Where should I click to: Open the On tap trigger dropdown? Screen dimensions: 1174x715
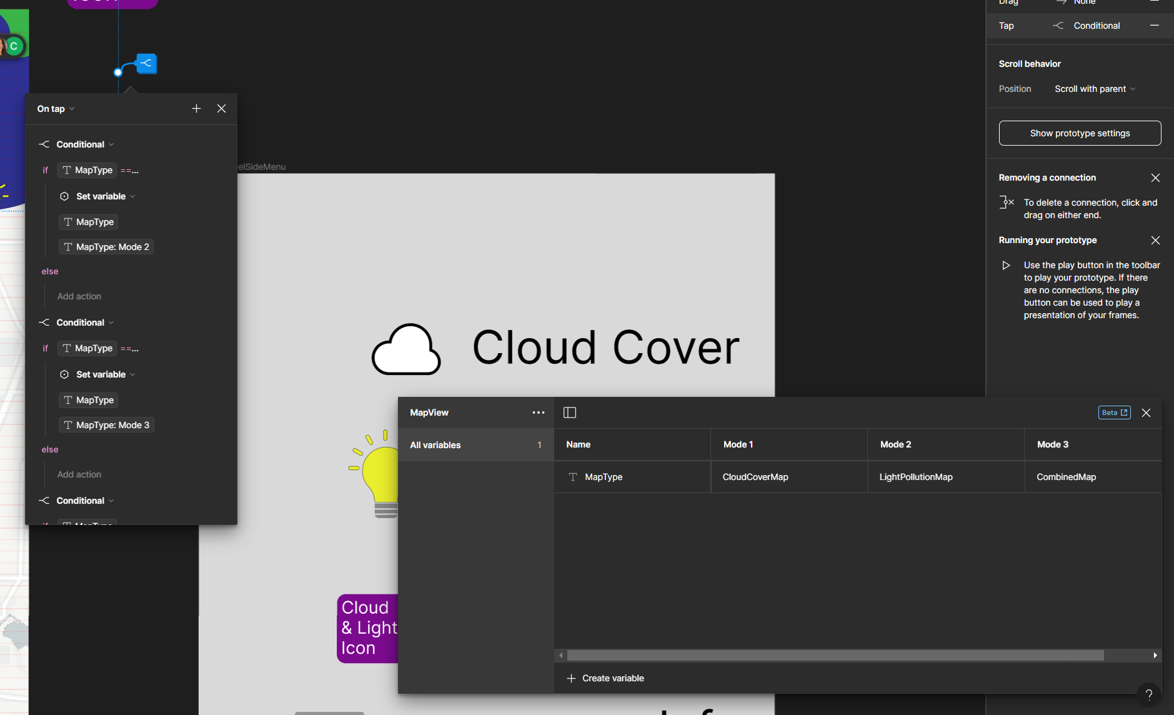tap(56, 109)
